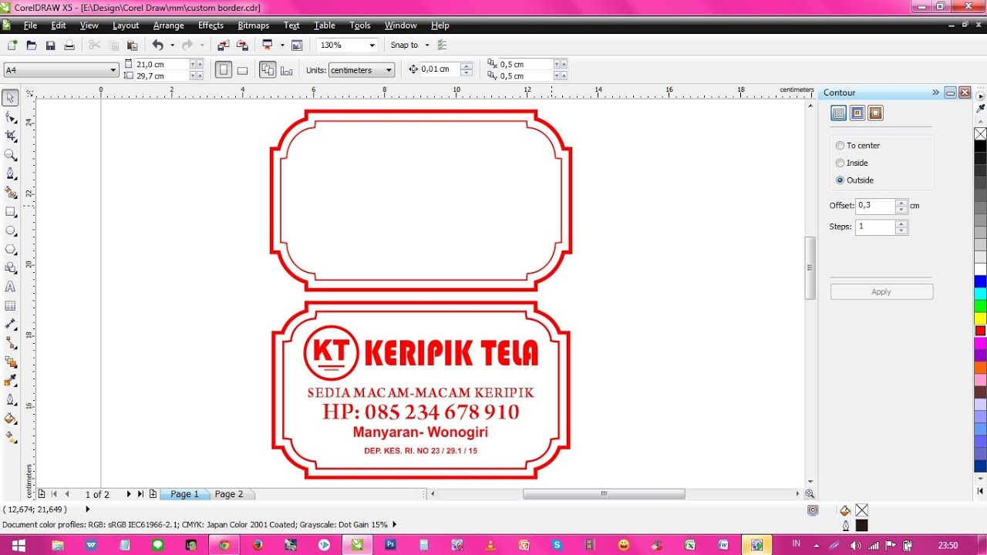
Task: Create a new document from toolbar
Action: coord(13,45)
